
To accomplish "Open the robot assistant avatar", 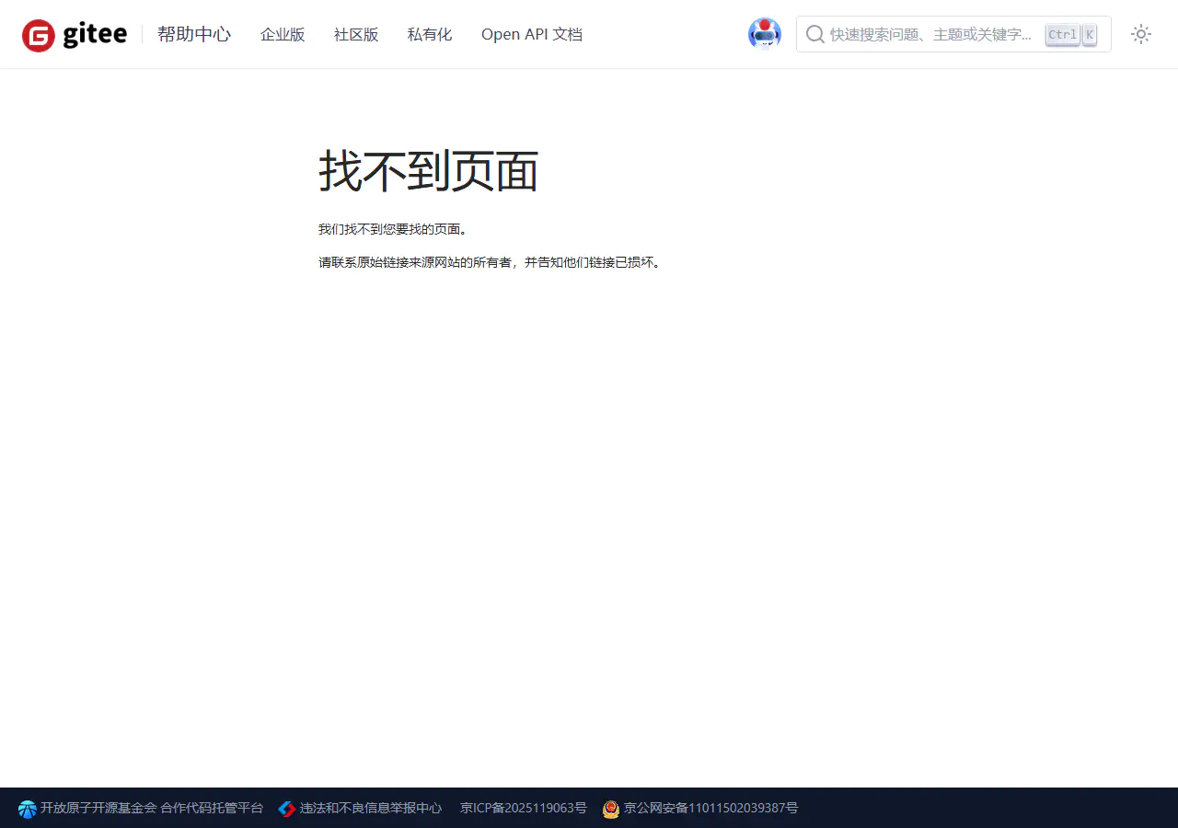I will 765,34.
